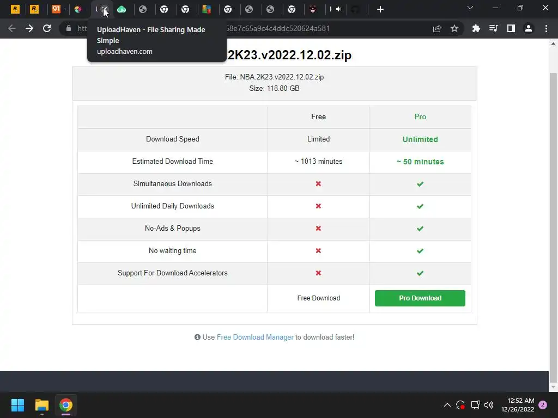The height and width of the screenshot is (418, 558).
Task: Click the green check for Unlimited Daily Downloads
Action: (x=420, y=206)
